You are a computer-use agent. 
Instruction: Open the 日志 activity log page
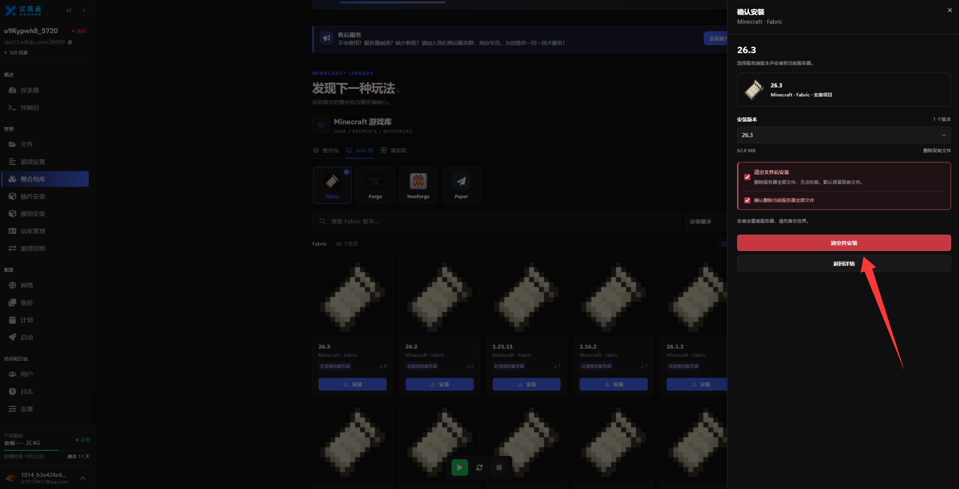click(x=45, y=391)
